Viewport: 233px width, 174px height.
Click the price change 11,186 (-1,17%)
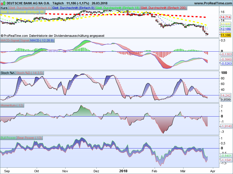(78, 3)
